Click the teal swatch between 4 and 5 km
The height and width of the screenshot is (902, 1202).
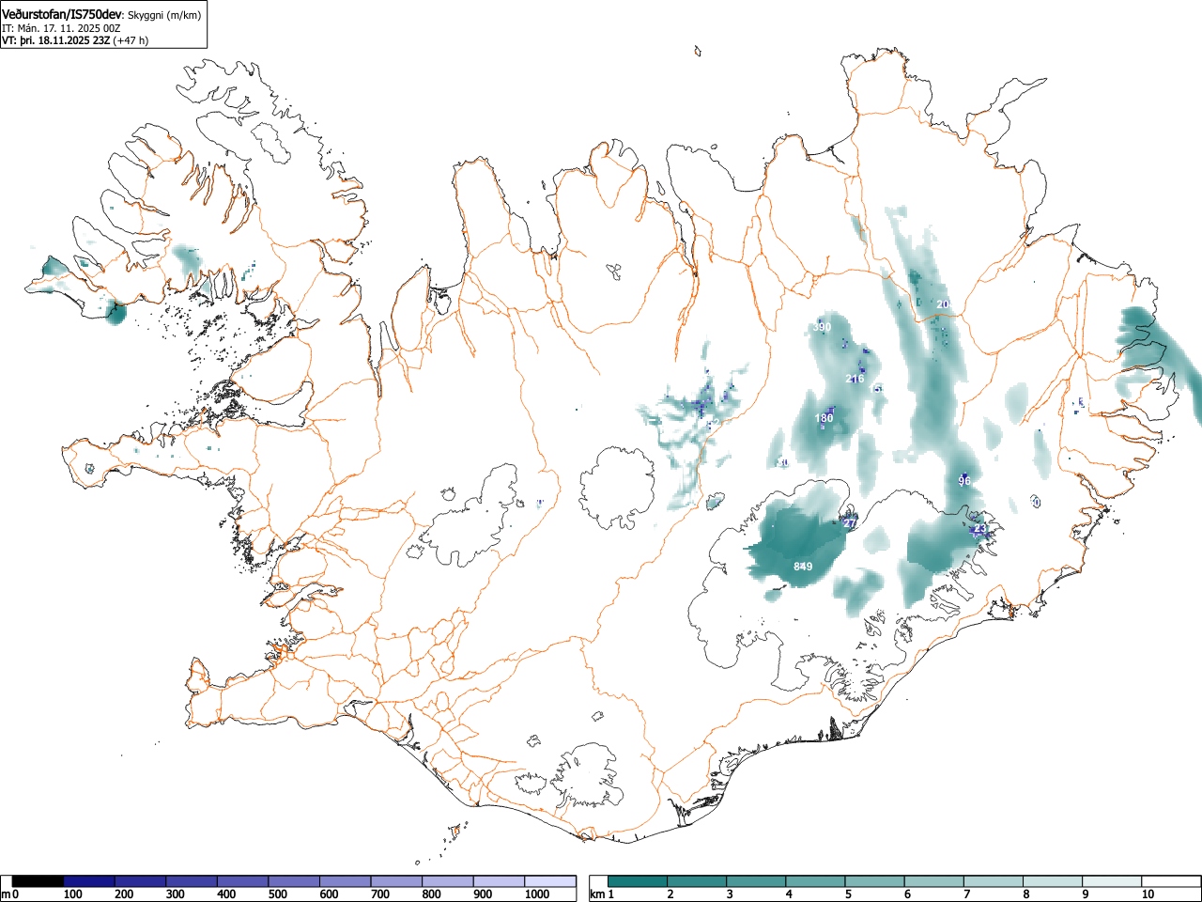click(815, 881)
